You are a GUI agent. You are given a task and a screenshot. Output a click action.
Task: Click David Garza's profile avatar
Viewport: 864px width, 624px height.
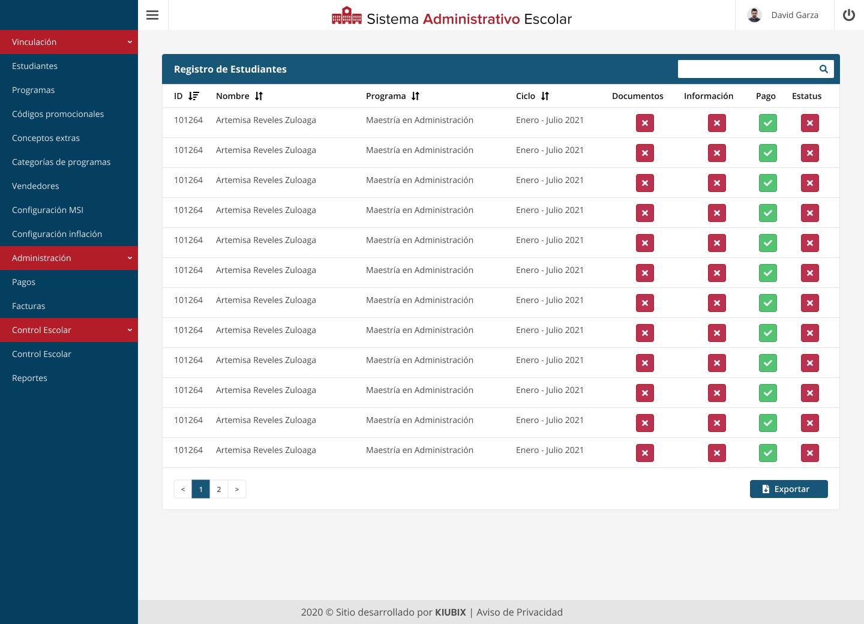[754, 15]
